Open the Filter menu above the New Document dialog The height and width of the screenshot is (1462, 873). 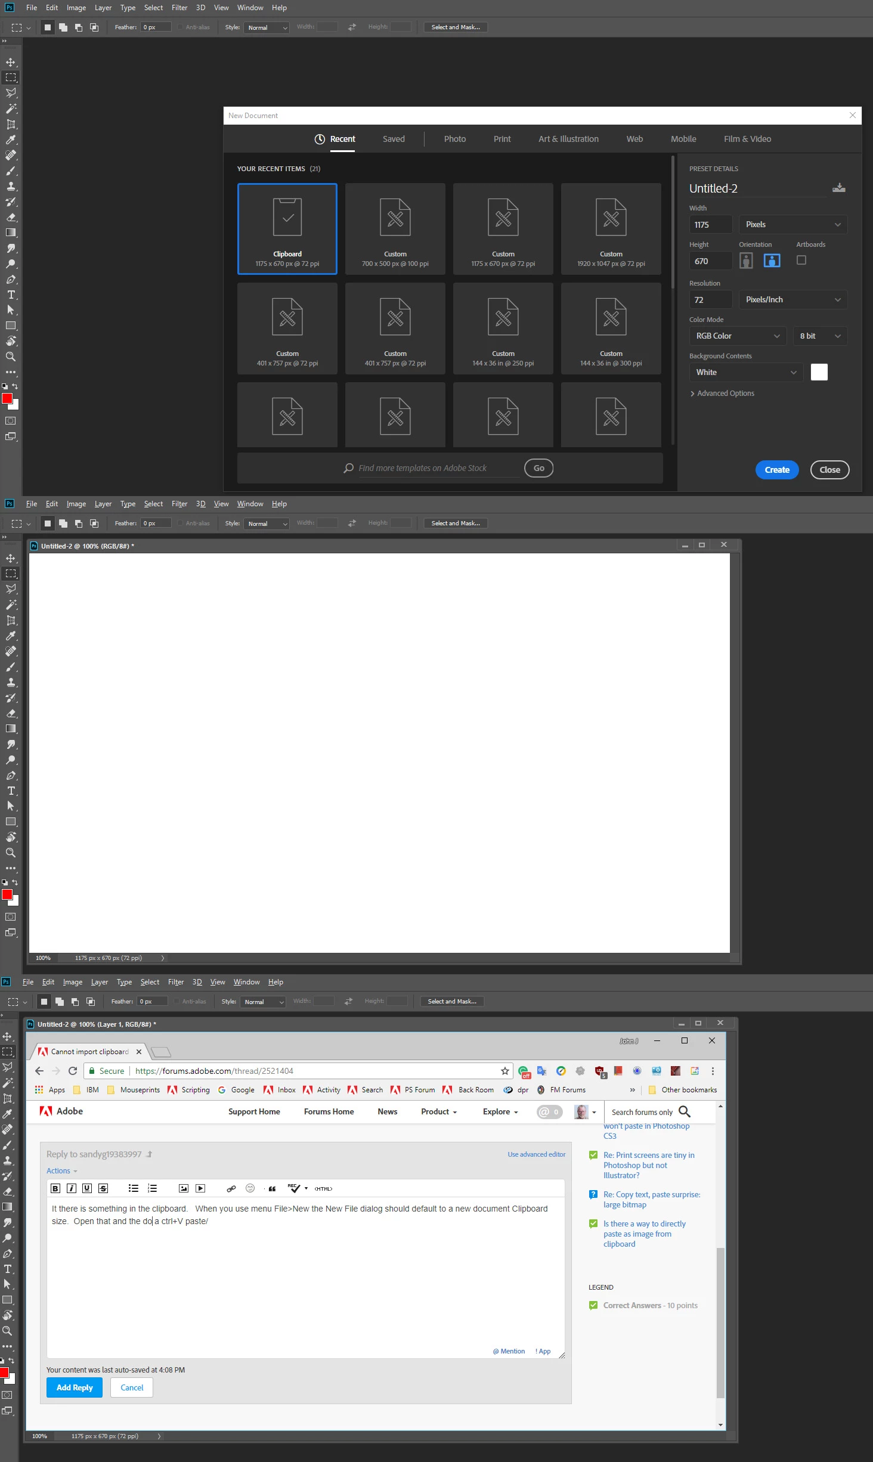(179, 8)
